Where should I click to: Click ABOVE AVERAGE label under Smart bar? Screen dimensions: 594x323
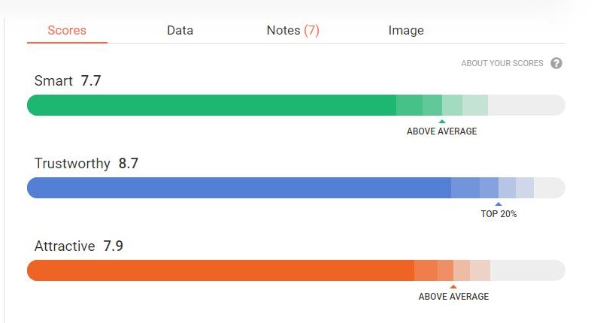[441, 131]
